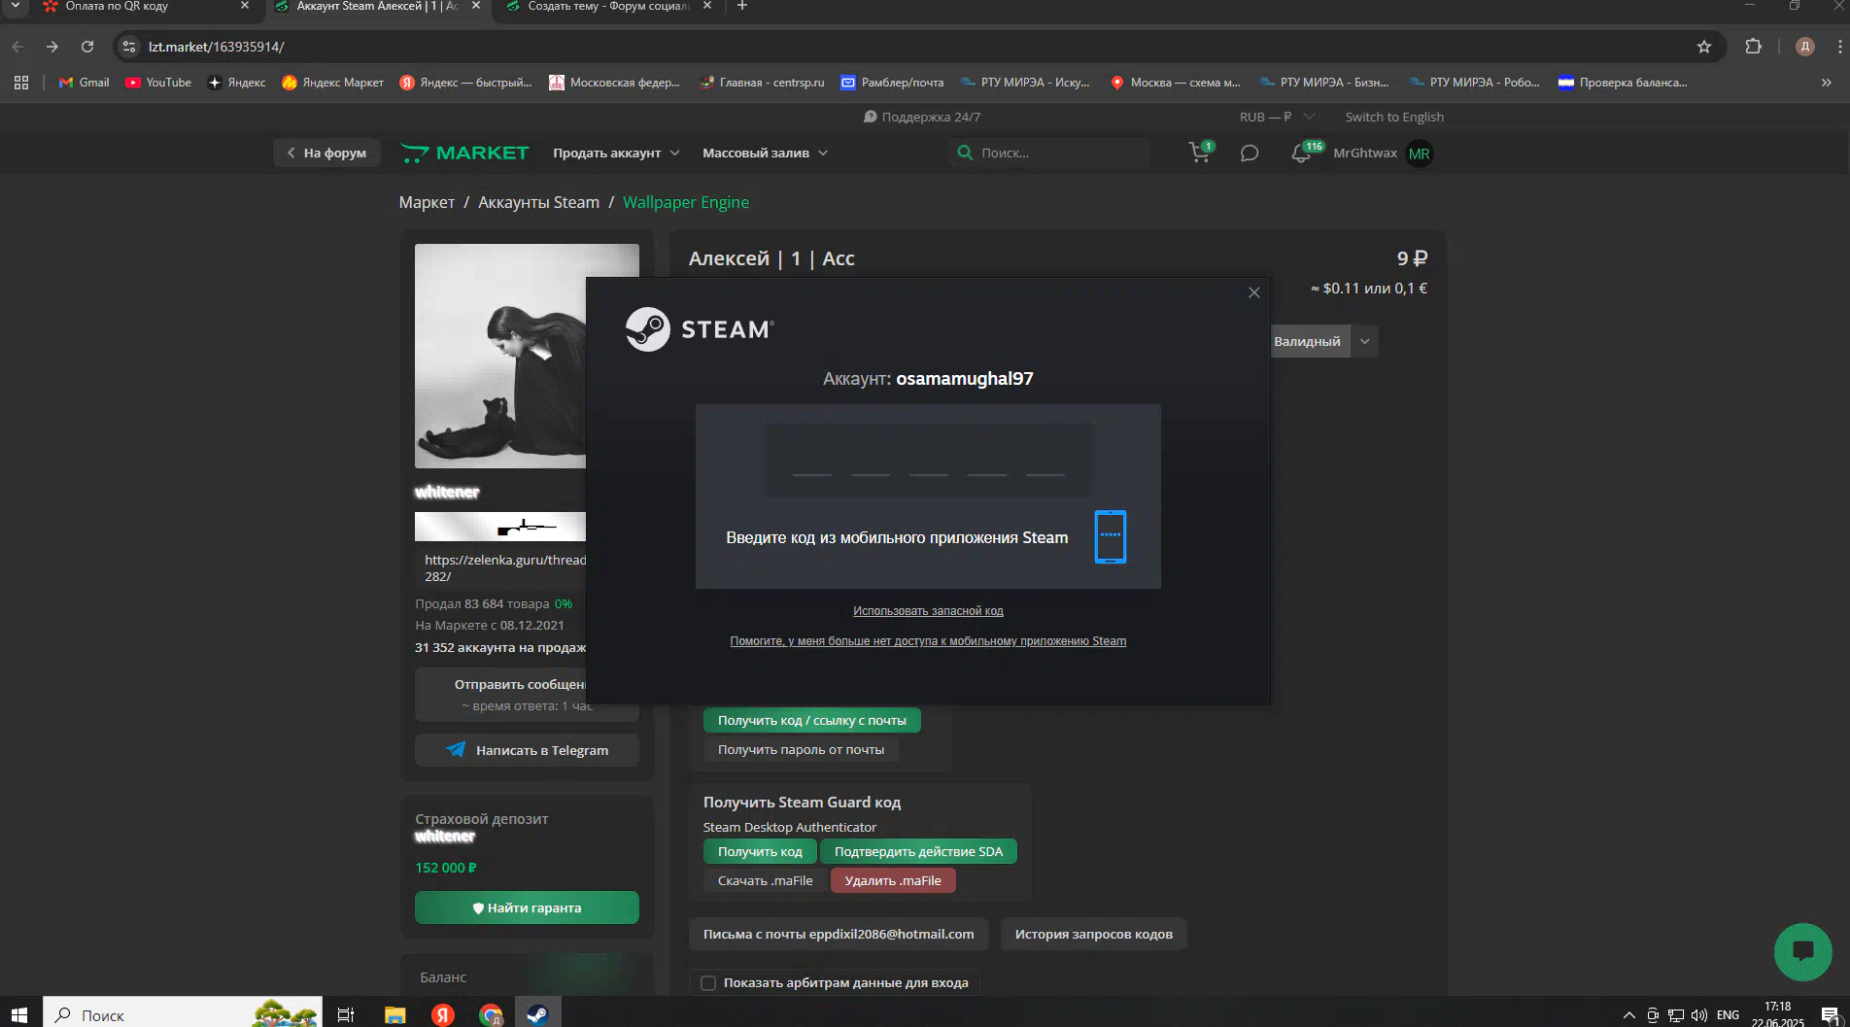Open the bookmarks apps grid icon
Viewport: 1850px width, 1027px height.
coord(21,83)
